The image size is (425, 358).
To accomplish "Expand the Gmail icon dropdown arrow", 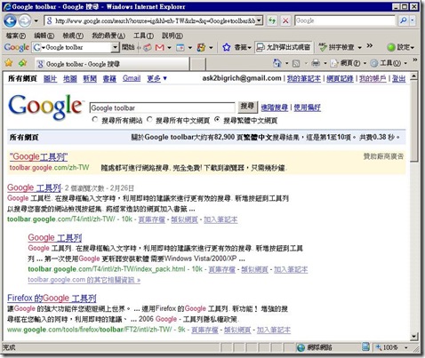I will click(169, 48).
